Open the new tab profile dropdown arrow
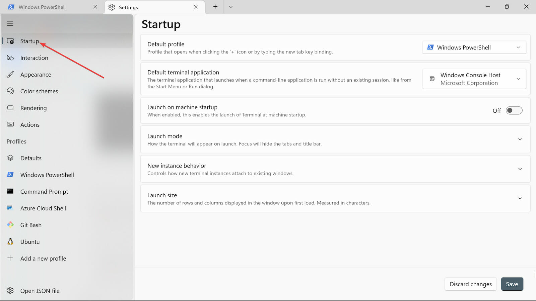Image resolution: width=536 pixels, height=301 pixels. 231,7
